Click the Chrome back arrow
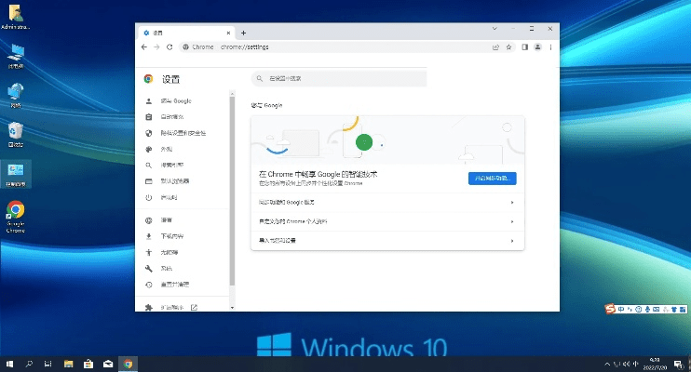This screenshot has width=691, height=372. click(144, 46)
